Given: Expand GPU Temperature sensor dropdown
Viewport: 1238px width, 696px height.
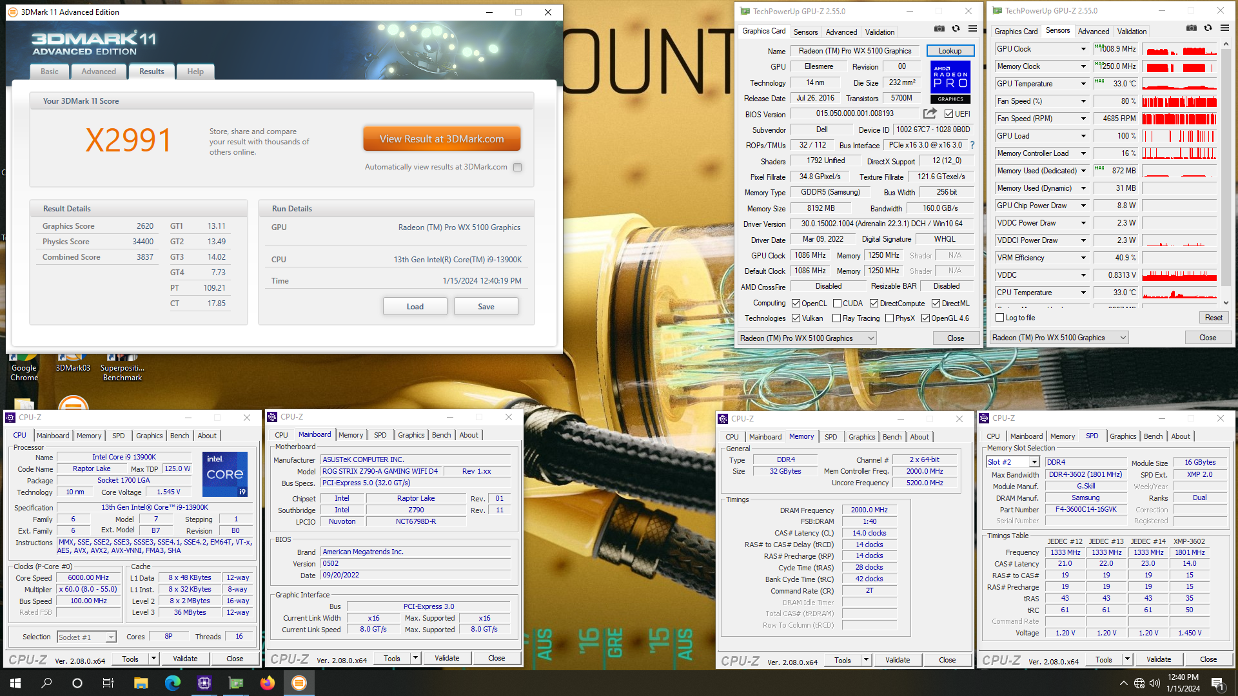Looking at the screenshot, I should [x=1083, y=84].
